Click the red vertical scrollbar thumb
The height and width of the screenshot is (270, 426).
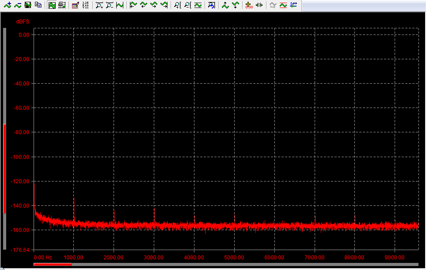4,169
